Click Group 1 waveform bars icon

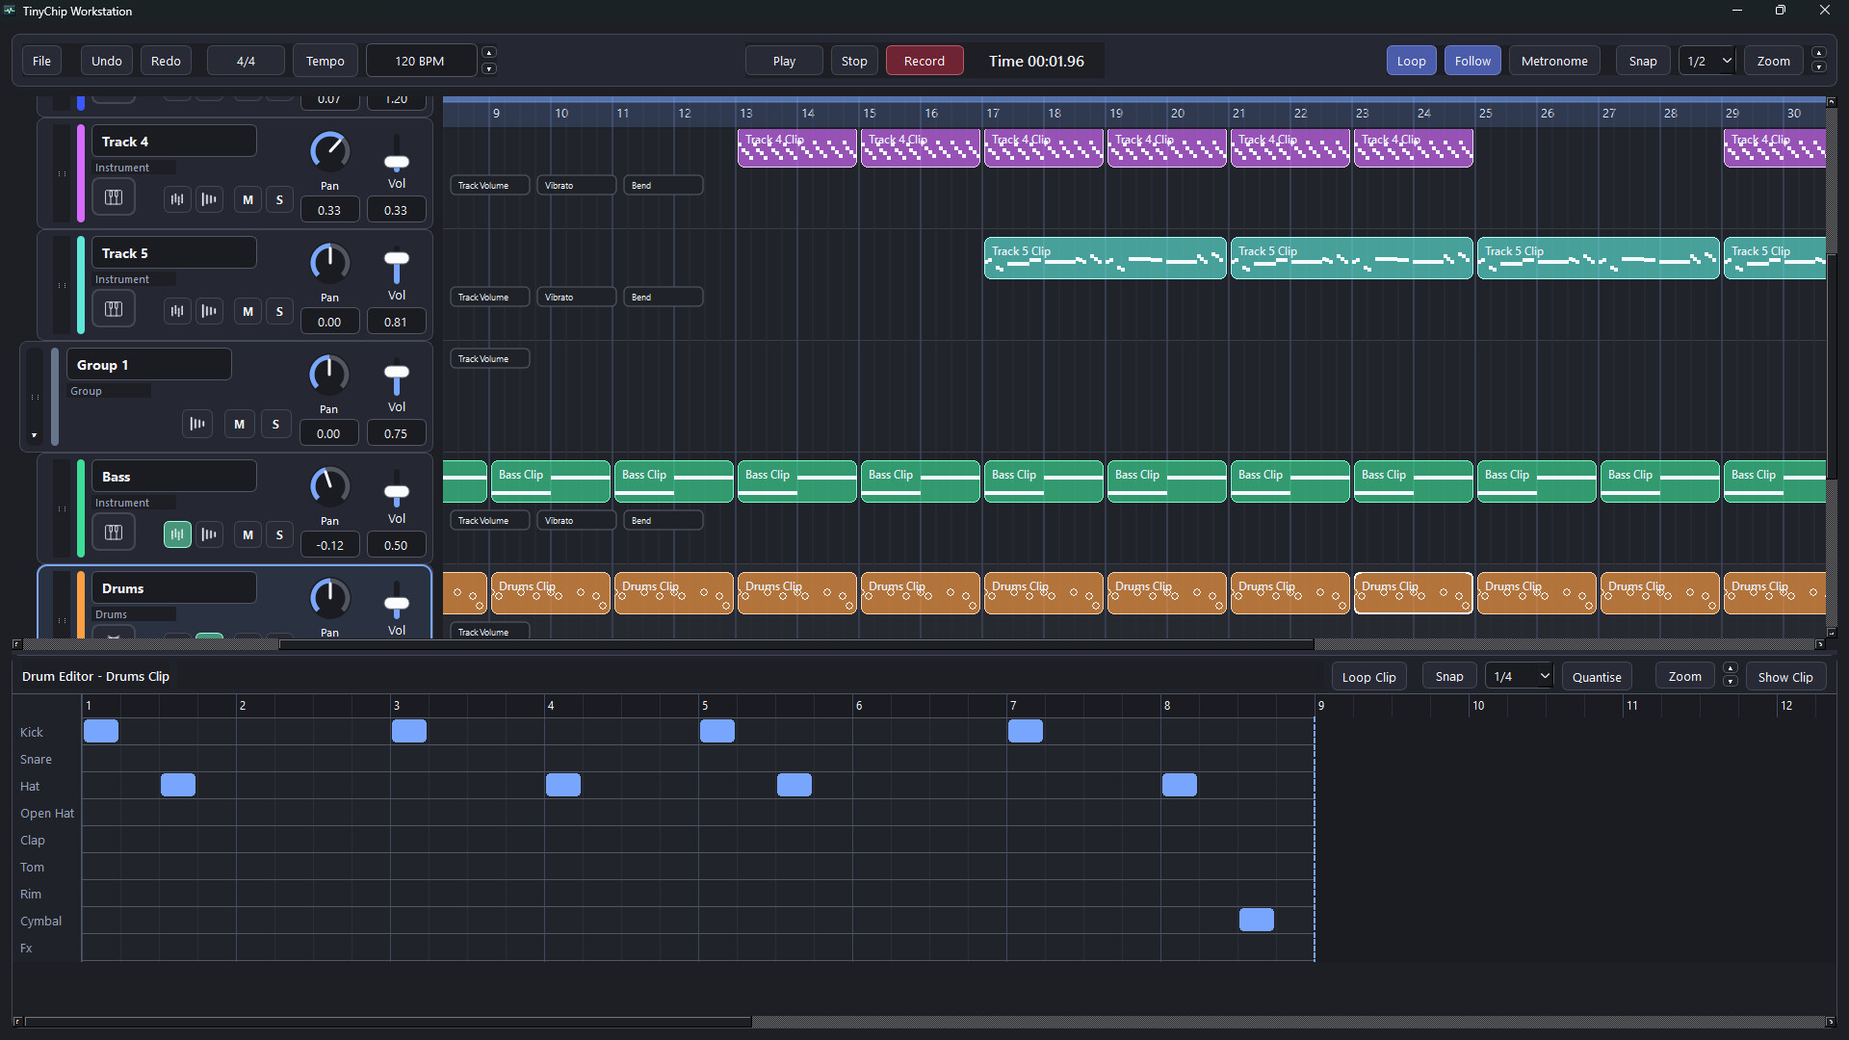coord(197,424)
